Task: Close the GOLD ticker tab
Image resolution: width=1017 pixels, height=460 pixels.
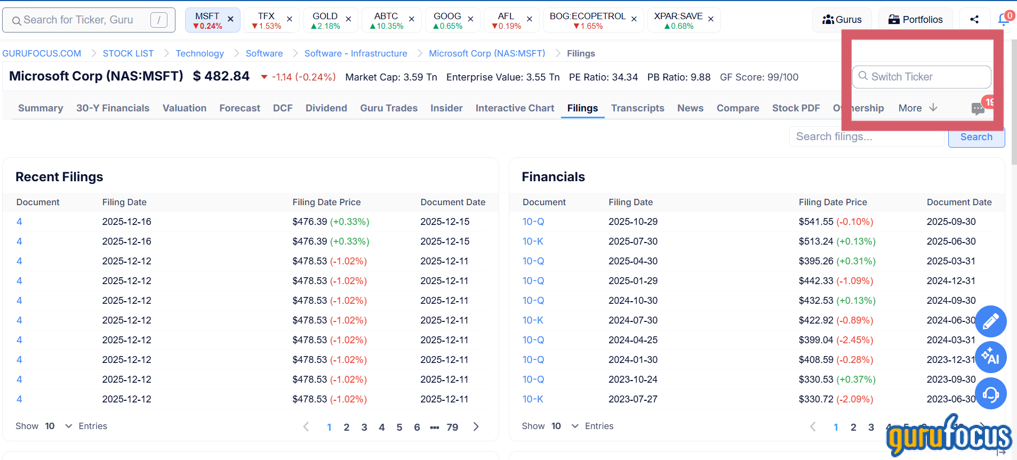Action: [x=348, y=19]
